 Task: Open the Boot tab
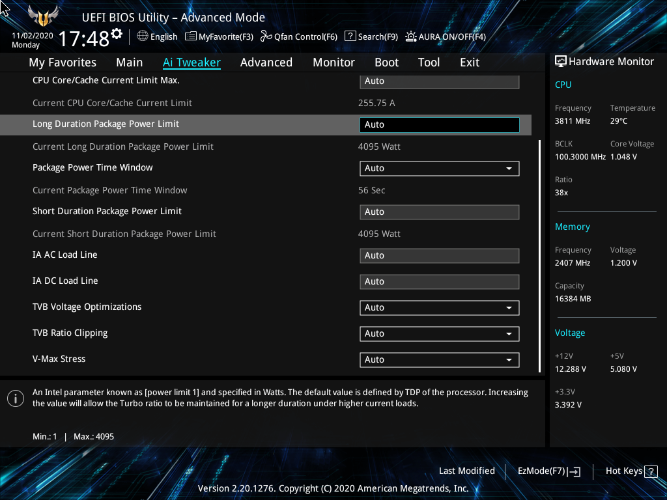[x=386, y=62]
